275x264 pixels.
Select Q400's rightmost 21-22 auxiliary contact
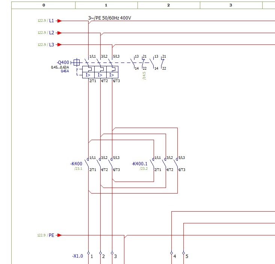point(163,63)
